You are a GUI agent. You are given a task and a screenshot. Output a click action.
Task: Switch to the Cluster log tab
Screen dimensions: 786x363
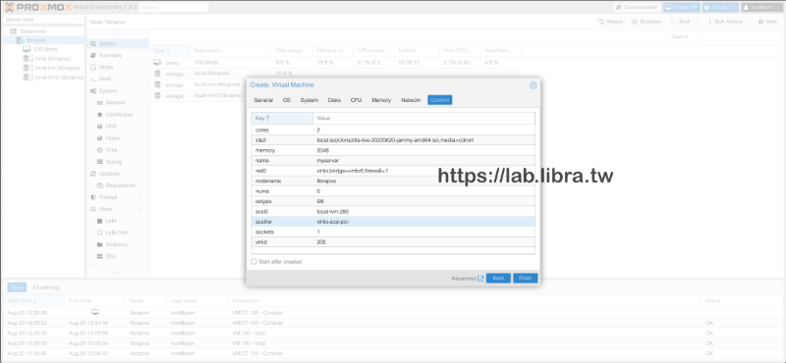(46, 287)
